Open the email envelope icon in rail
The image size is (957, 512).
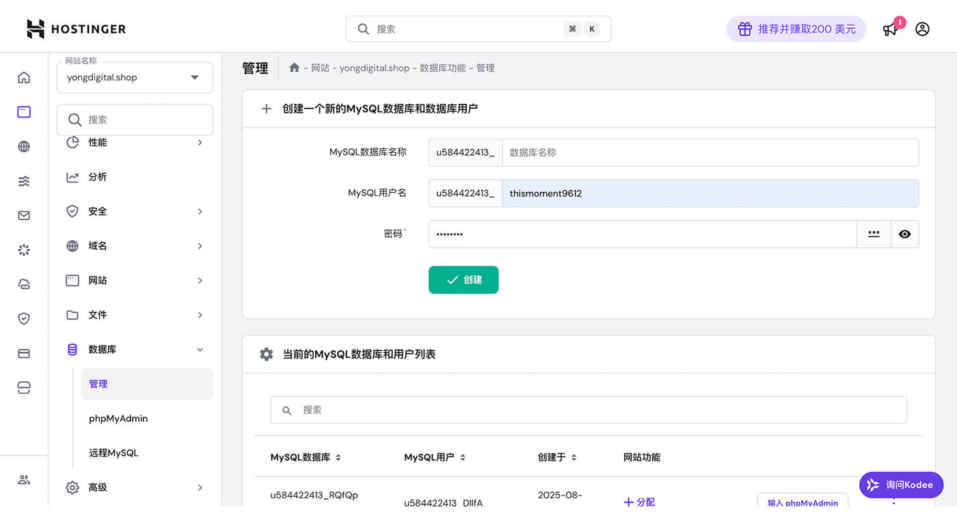tap(24, 215)
